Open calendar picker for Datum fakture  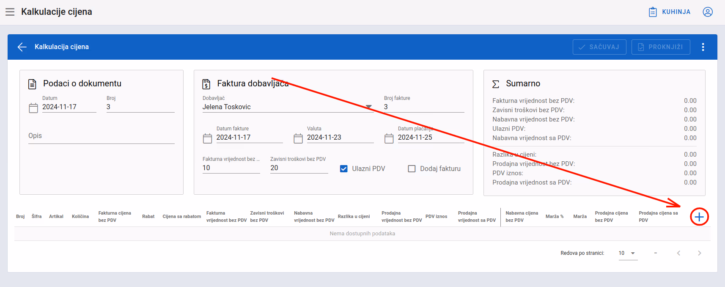pos(208,138)
